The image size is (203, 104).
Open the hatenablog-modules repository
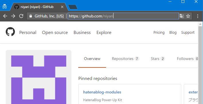point(102,92)
